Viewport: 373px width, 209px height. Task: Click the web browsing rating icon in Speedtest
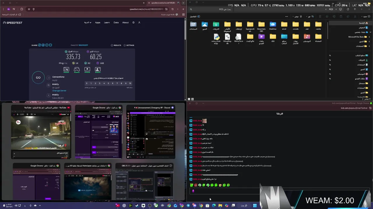click(66, 69)
